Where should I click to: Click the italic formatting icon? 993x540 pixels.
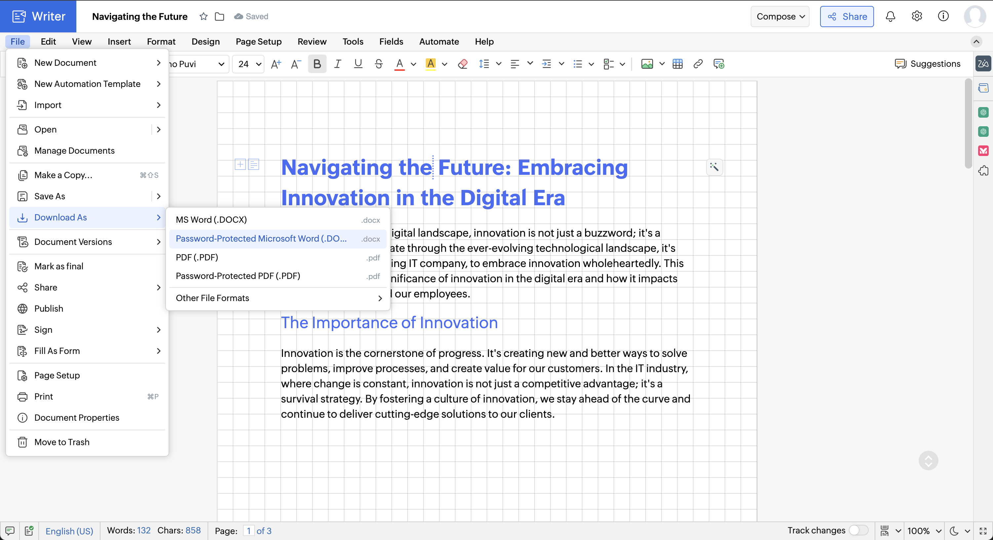coord(337,64)
